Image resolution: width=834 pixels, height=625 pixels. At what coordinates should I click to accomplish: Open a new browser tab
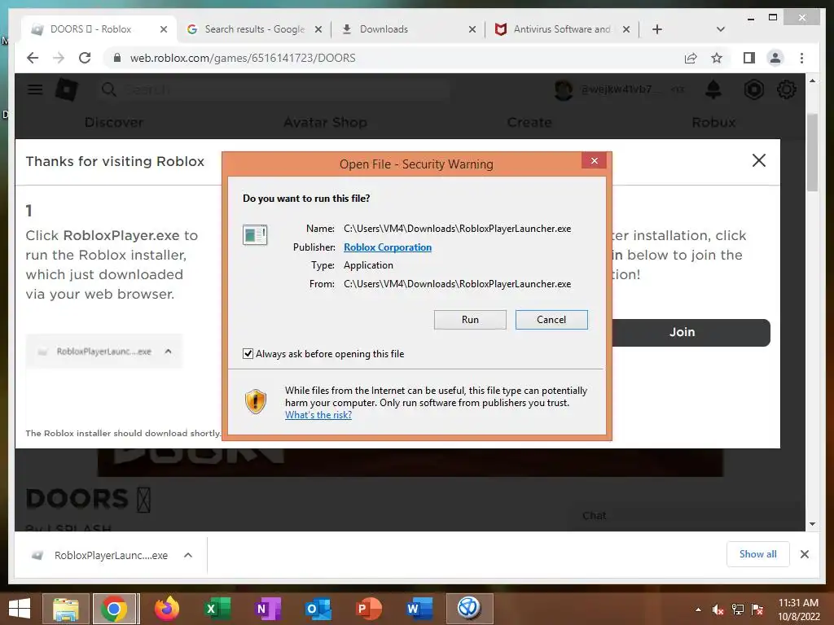[x=657, y=29]
